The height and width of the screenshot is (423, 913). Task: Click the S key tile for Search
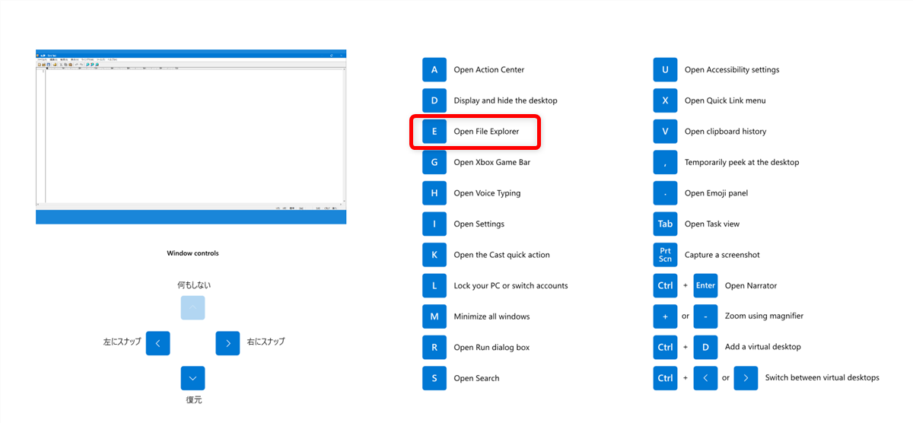(x=434, y=378)
